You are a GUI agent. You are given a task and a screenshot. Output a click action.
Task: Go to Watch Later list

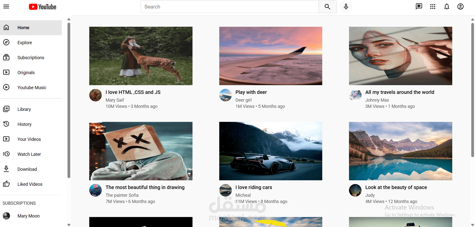coord(31,154)
